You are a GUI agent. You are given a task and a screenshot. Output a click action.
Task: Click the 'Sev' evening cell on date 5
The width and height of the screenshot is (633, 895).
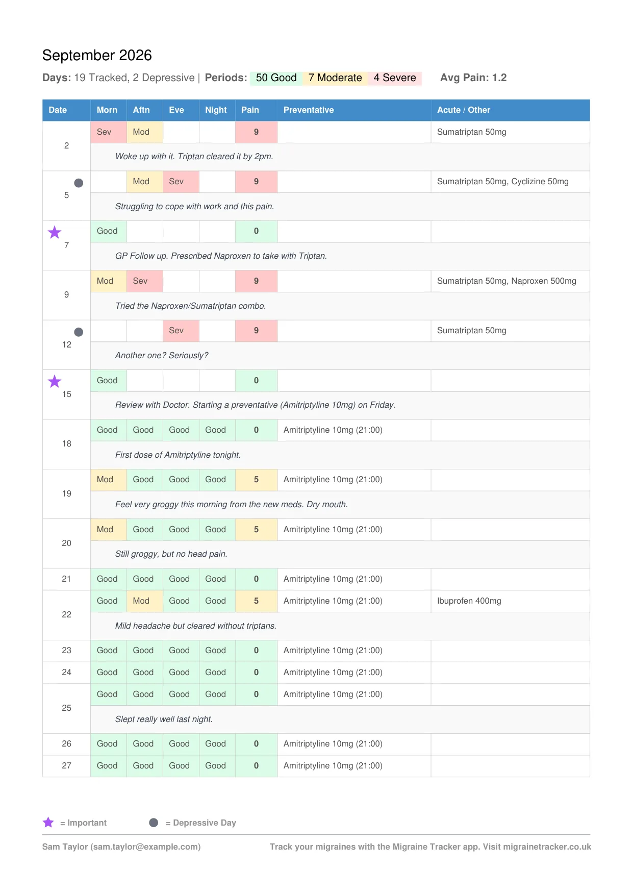[181, 182]
